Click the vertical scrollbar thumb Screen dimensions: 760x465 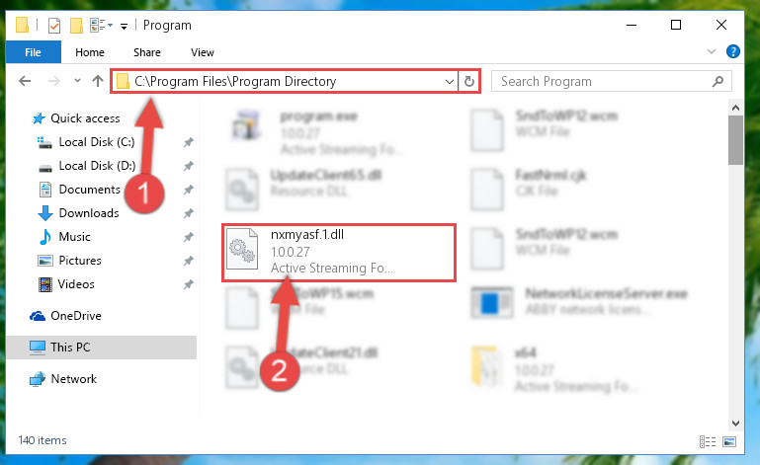(735, 140)
